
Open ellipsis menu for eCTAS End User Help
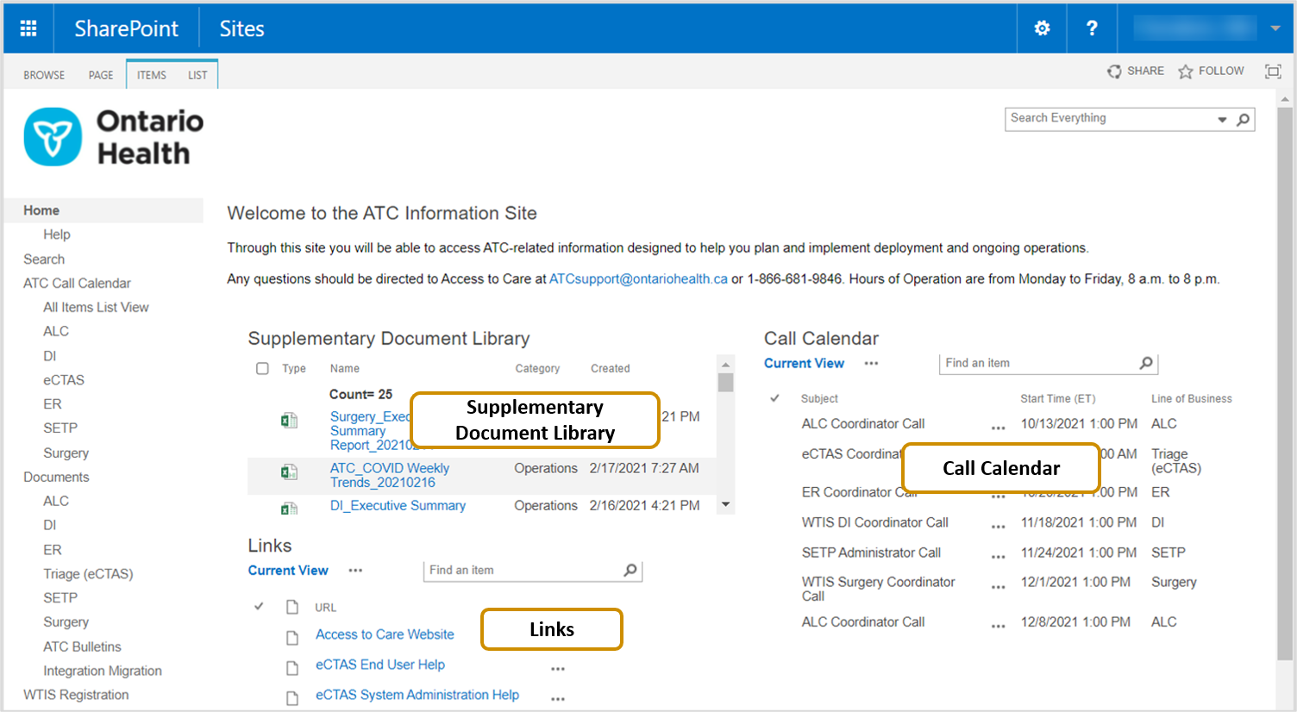pyautogui.click(x=558, y=669)
